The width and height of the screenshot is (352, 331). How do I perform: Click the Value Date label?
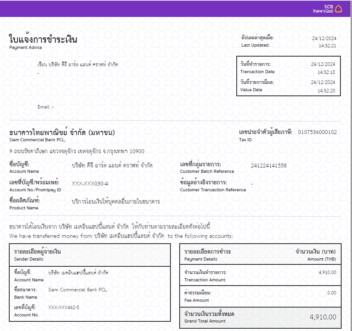[x=251, y=90]
